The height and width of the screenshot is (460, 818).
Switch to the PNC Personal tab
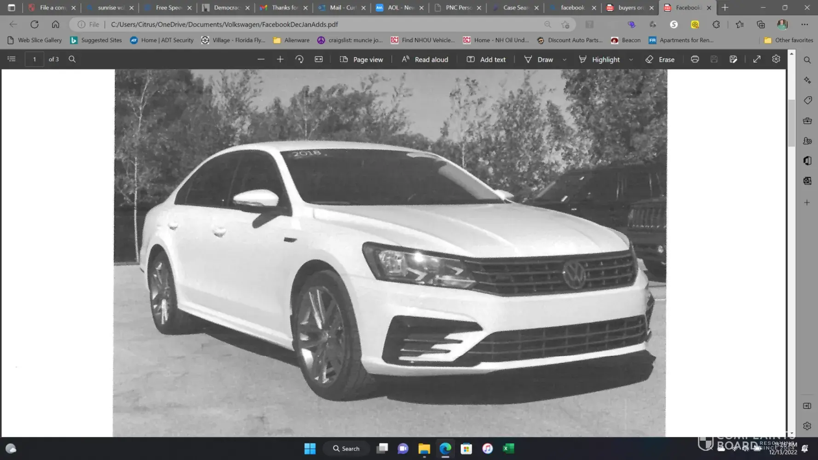458,8
